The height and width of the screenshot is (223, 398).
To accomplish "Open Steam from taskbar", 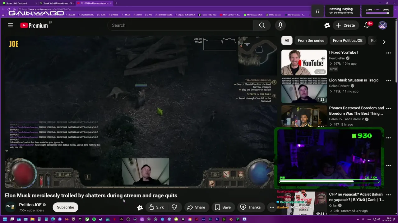I will click(101, 220).
